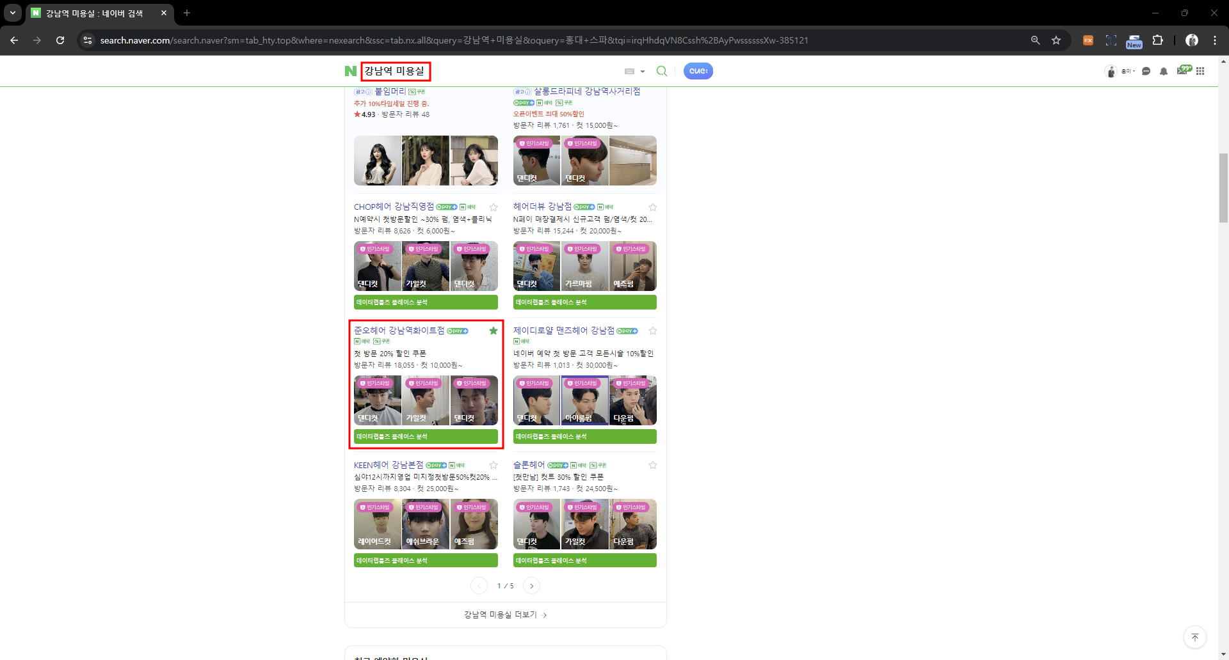Open the on-screen keyboard icon in search bar
Viewport: 1229px width, 660px height.
[629, 72]
